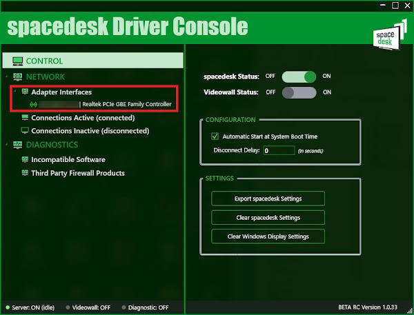
Task: Select Realtek PCIe GBE Family Controller
Action: pos(127,104)
